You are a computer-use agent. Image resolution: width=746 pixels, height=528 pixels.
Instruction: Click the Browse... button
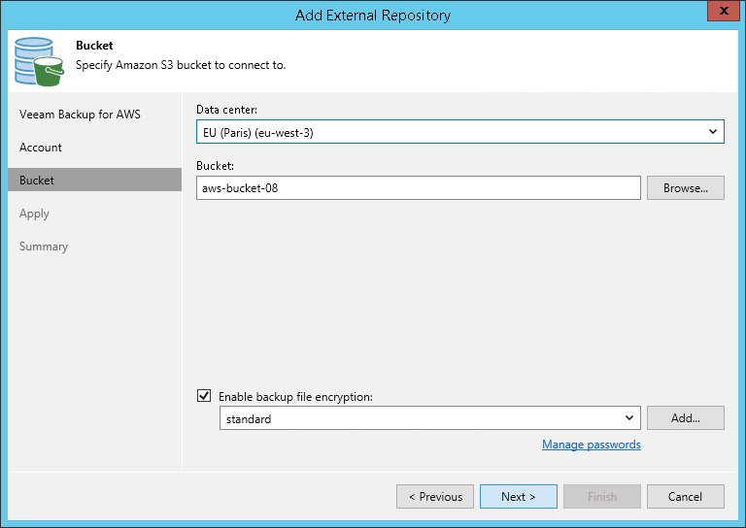point(685,188)
